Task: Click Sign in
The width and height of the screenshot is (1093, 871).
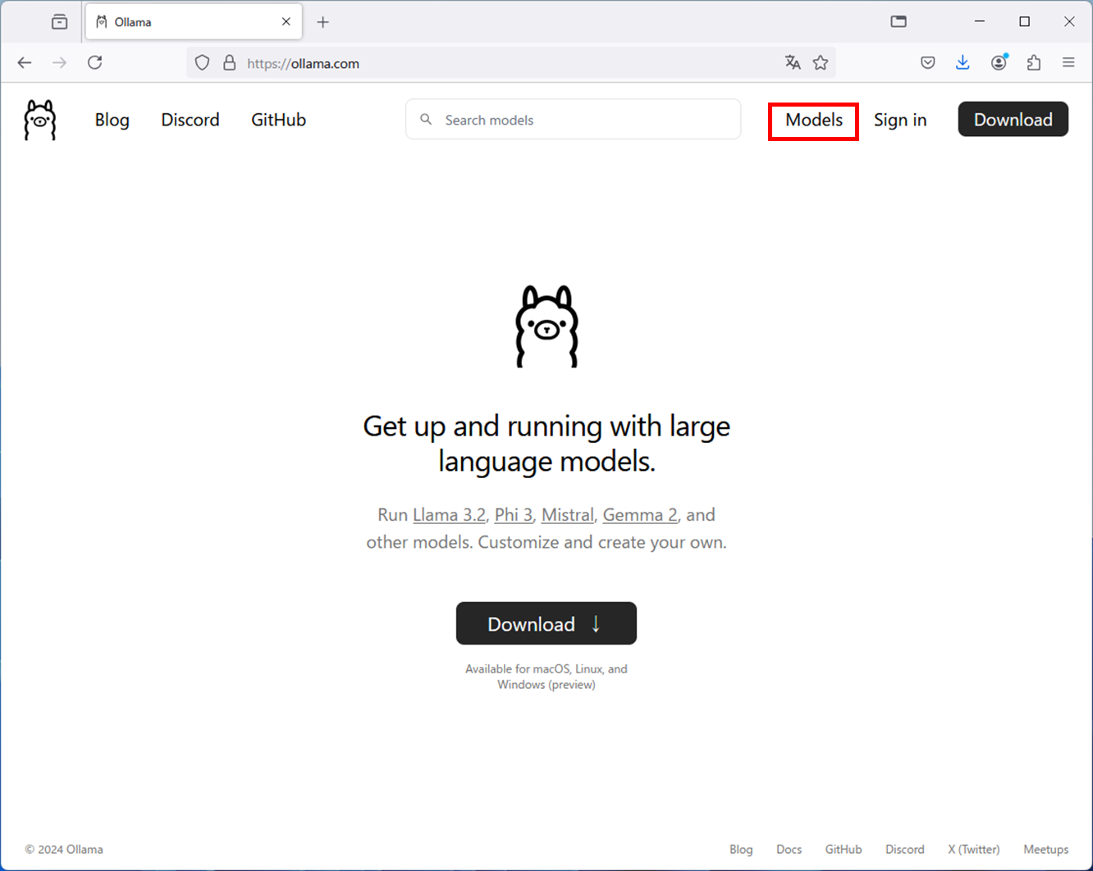Action: click(x=900, y=119)
